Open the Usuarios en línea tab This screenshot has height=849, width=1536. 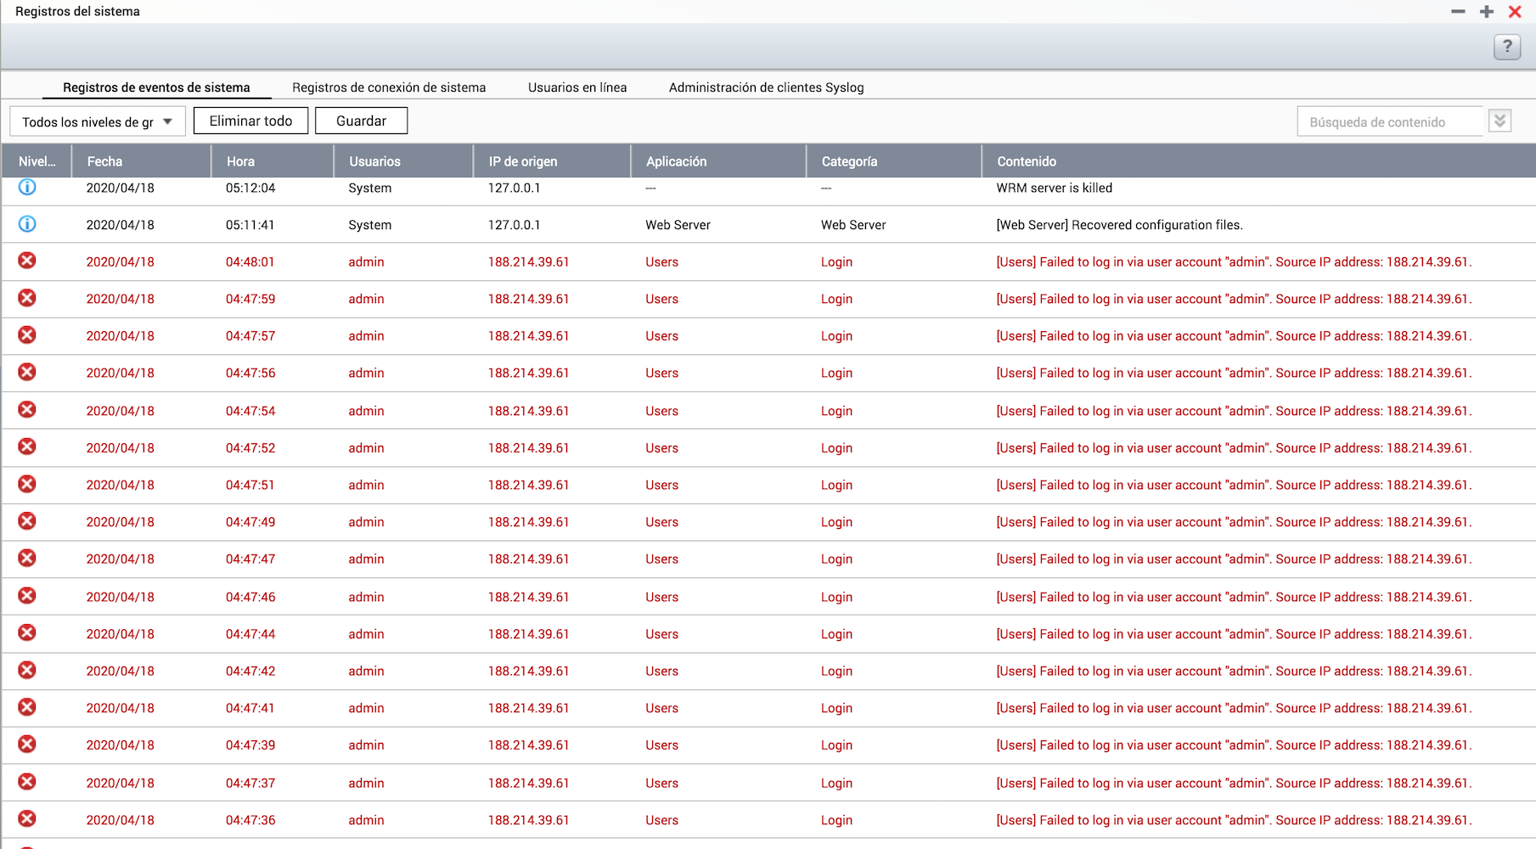coord(577,87)
